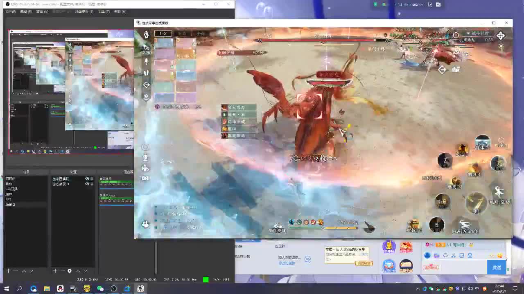Open OBS 工具(T) menu
This screenshot has height=294, width=524.
104,11
